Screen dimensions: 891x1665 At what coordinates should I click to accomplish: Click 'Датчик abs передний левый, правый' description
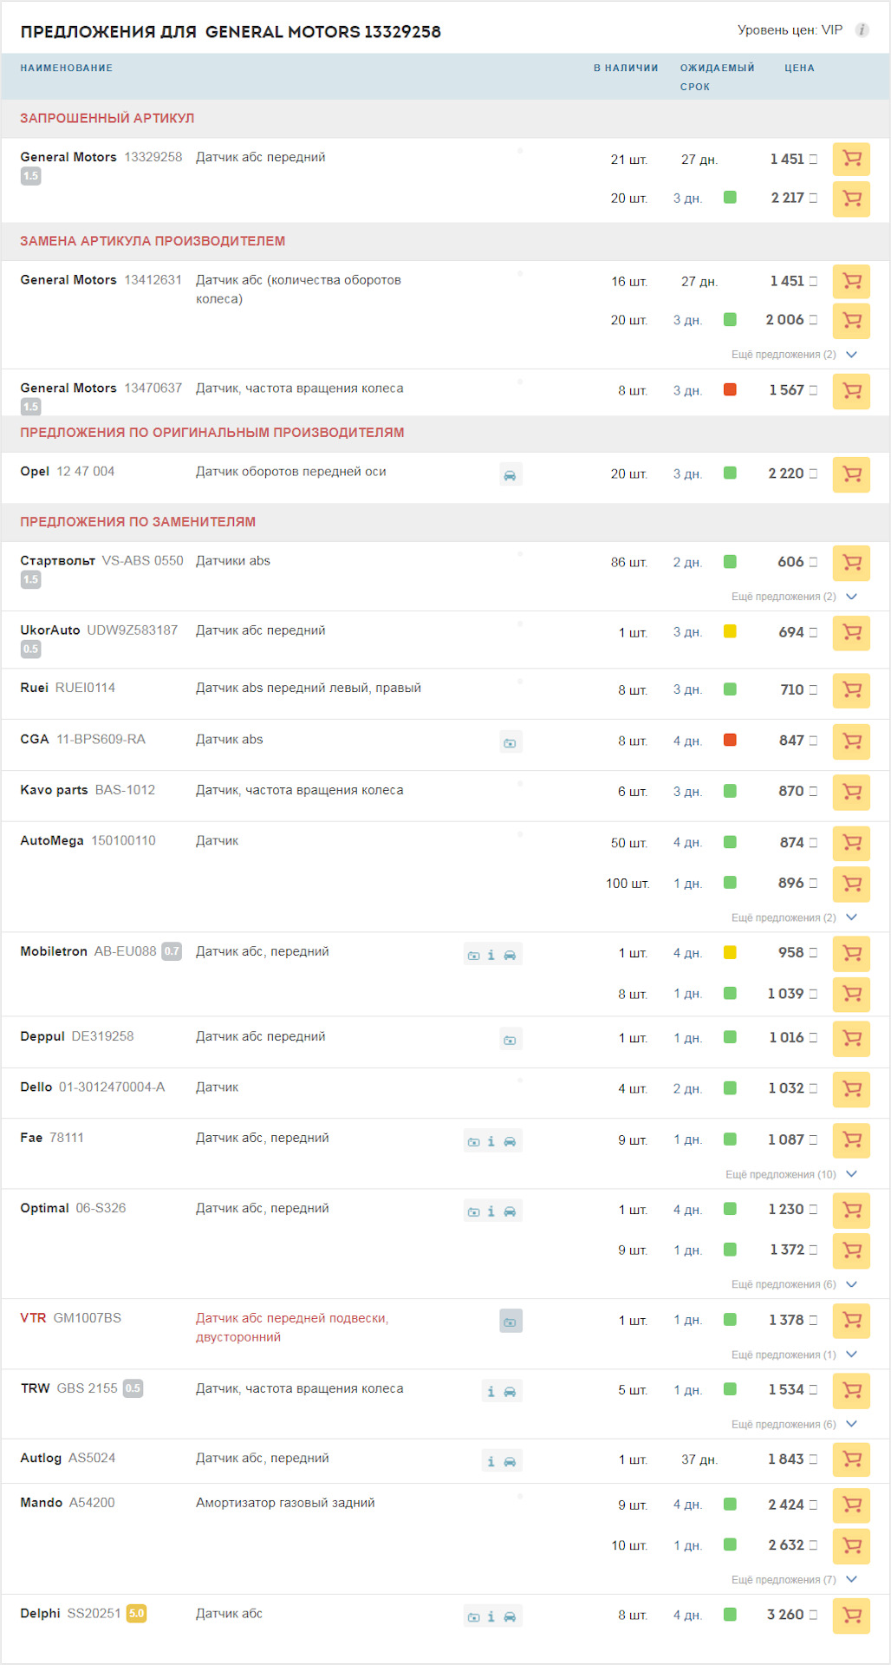click(309, 688)
